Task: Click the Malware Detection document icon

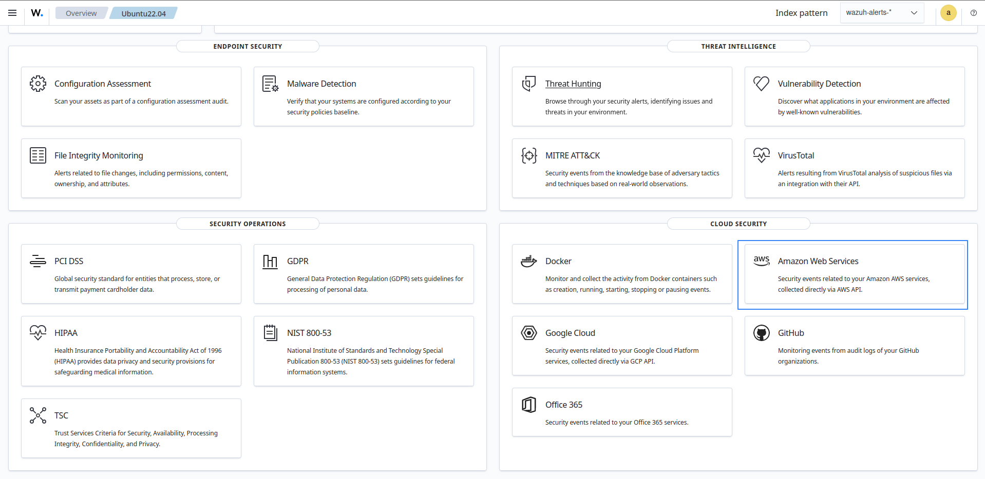Action: (x=270, y=83)
